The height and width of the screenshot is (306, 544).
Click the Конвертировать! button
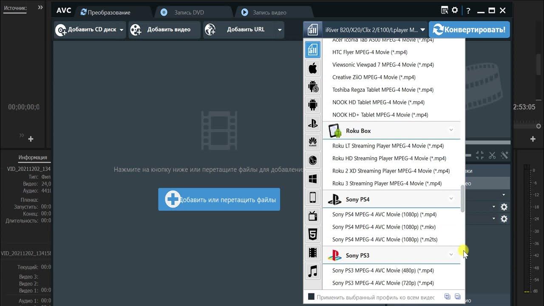[x=469, y=30]
